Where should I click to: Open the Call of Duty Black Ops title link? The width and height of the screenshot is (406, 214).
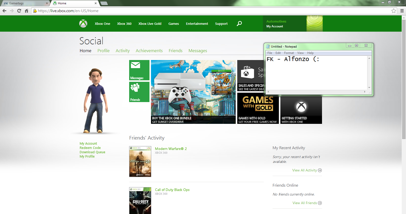click(x=172, y=190)
